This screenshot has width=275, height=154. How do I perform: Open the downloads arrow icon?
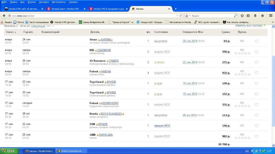pos(255,16)
